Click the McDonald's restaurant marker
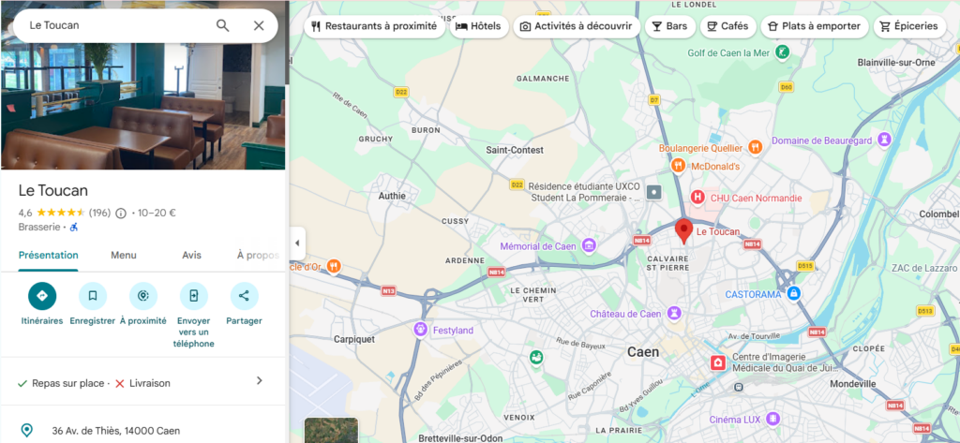This screenshot has height=443, width=960. [677, 166]
